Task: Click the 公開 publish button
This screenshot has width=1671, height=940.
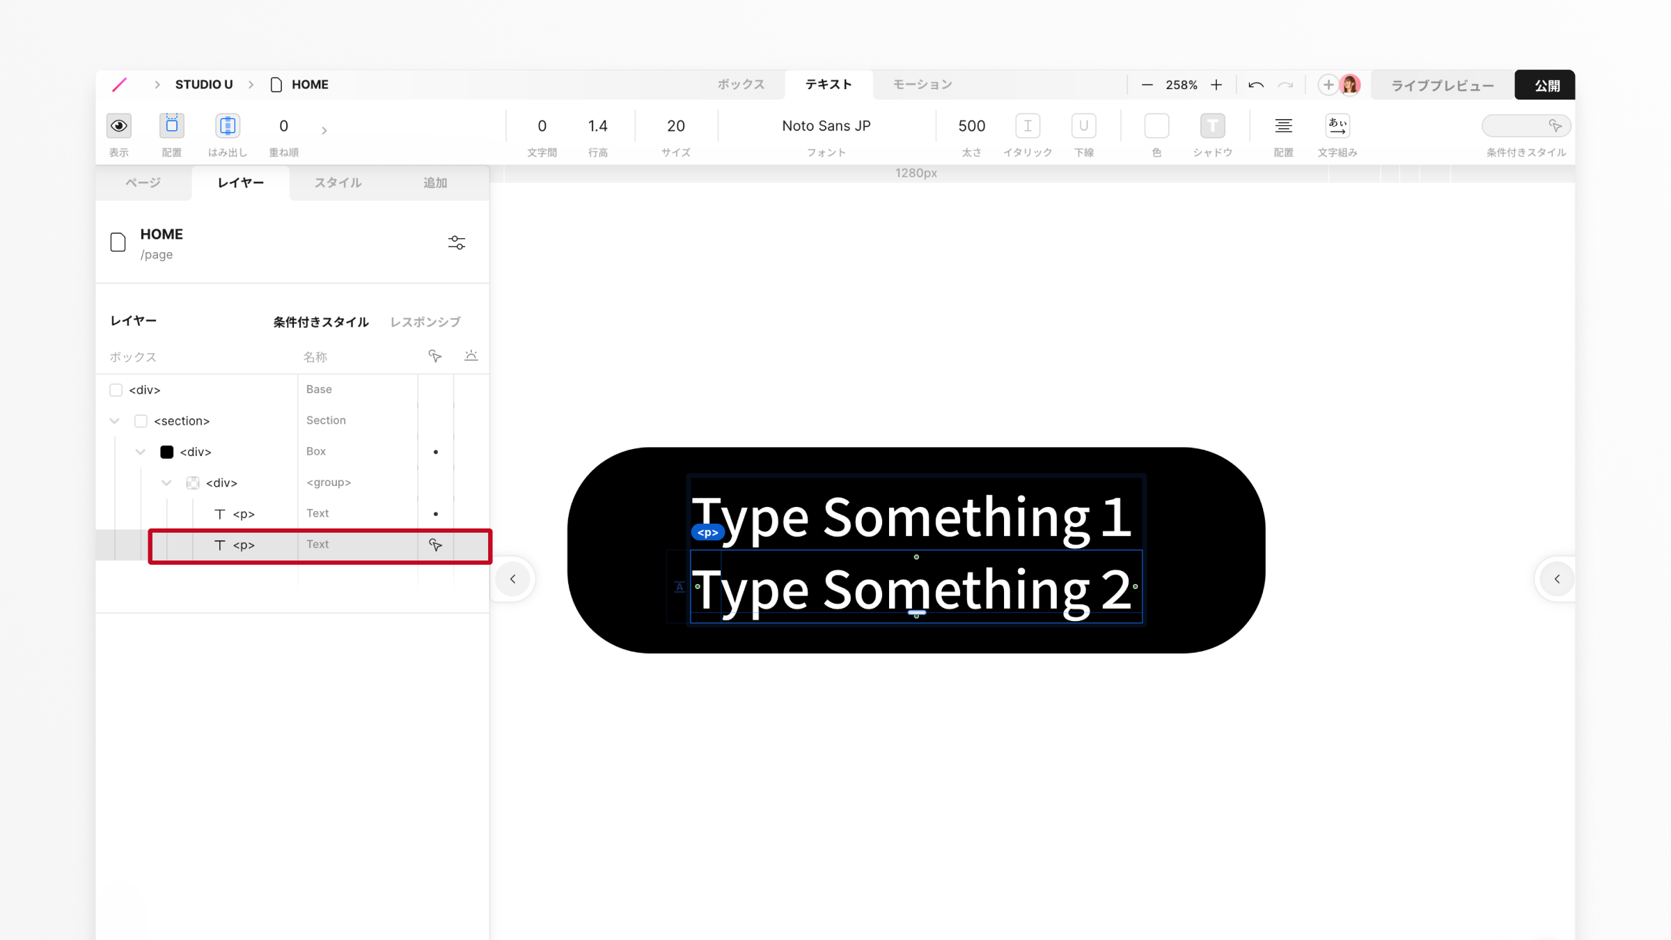Action: (1544, 85)
